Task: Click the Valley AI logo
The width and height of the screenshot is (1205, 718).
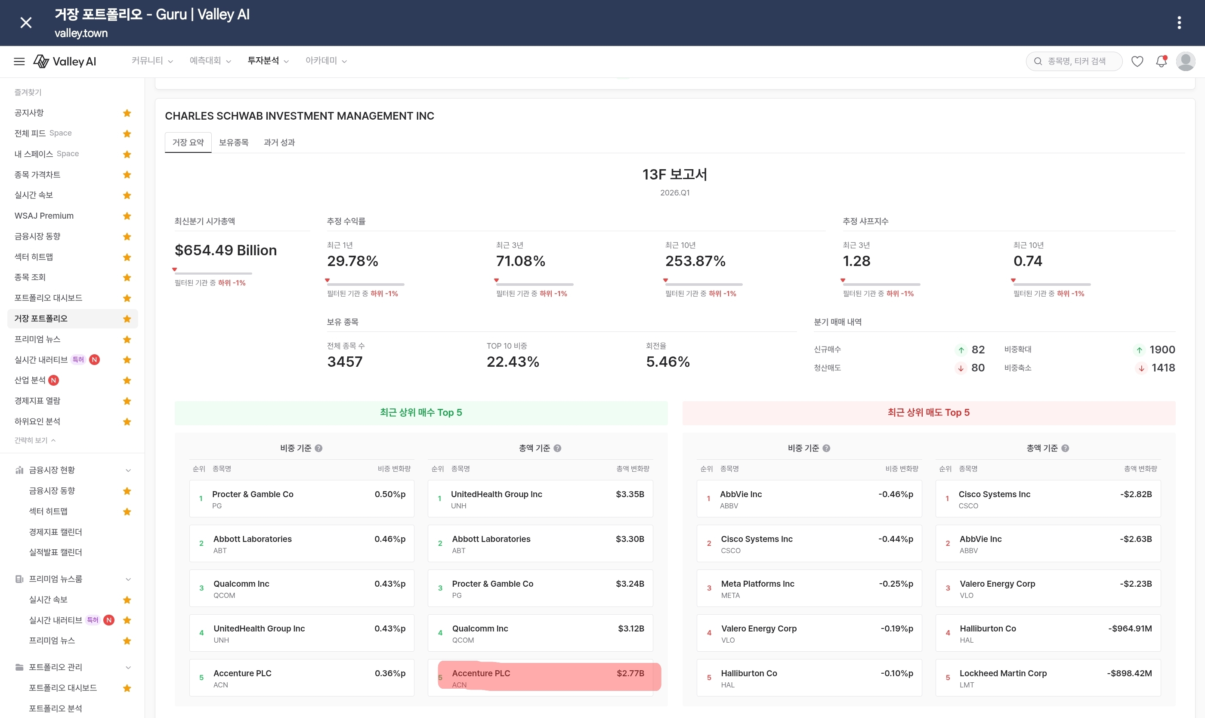Action: point(65,62)
